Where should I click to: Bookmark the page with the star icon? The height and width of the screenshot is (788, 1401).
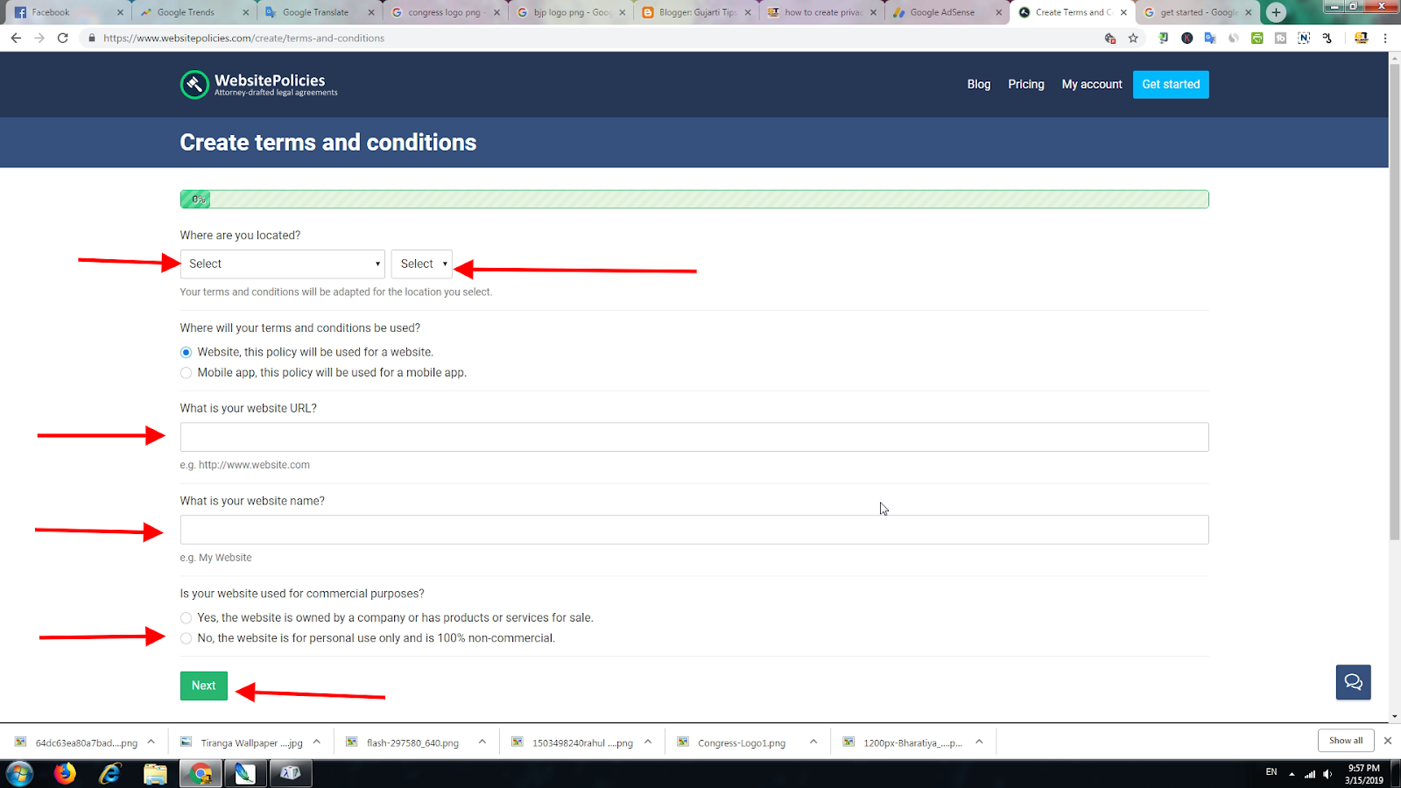1133,38
